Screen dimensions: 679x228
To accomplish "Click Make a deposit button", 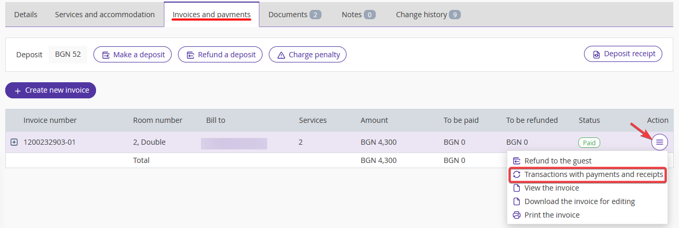I will [x=133, y=54].
